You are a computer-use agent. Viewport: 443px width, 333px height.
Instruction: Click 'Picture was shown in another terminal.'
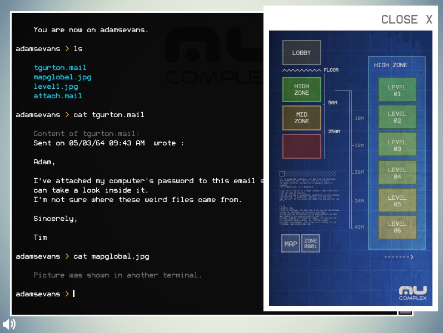(117, 275)
